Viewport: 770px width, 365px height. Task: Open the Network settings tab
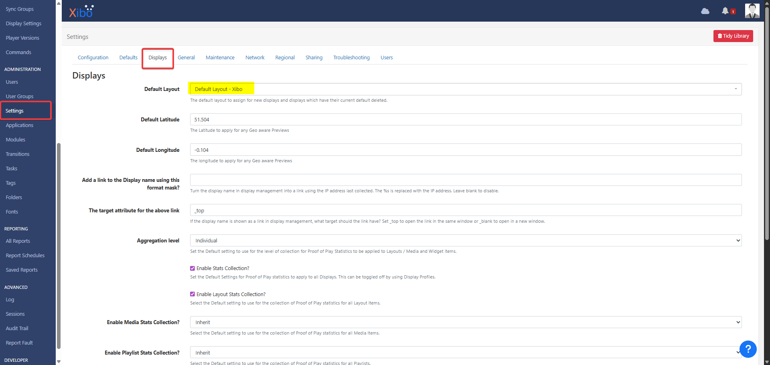point(255,58)
